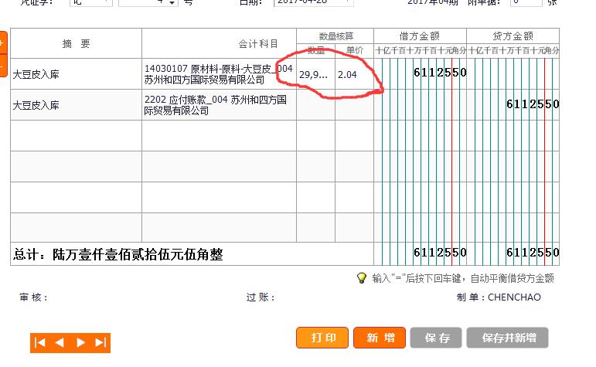Go to the first voucher record
Viewport: 596px width, 367px height.
[40, 342]
